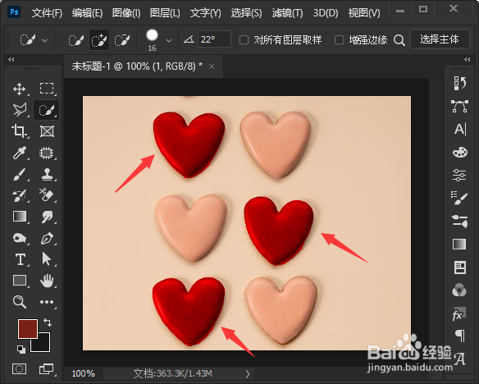Open the History panel icon

pyautogui.click(x=460, y=83)
